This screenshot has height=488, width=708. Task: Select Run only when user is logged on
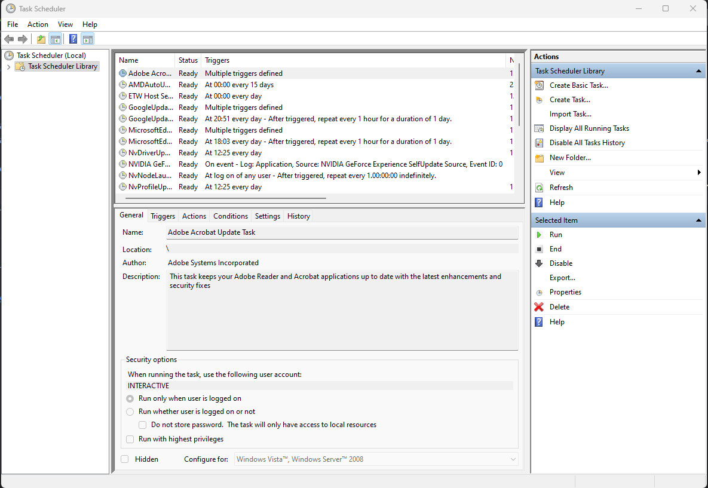pyautogui.click(x=130, y=398)
